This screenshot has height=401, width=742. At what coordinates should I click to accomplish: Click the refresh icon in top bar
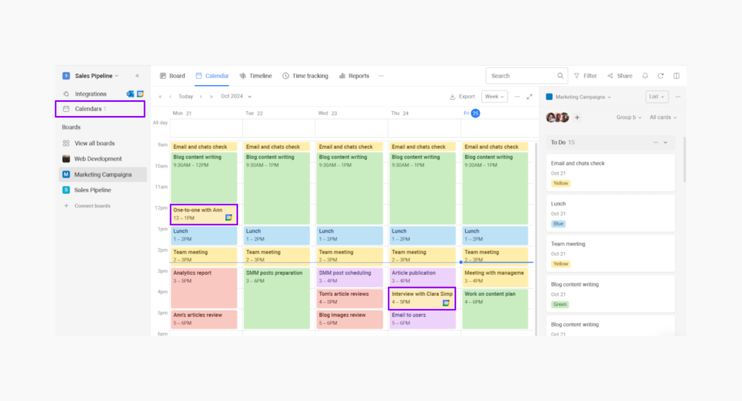point(661,76)
